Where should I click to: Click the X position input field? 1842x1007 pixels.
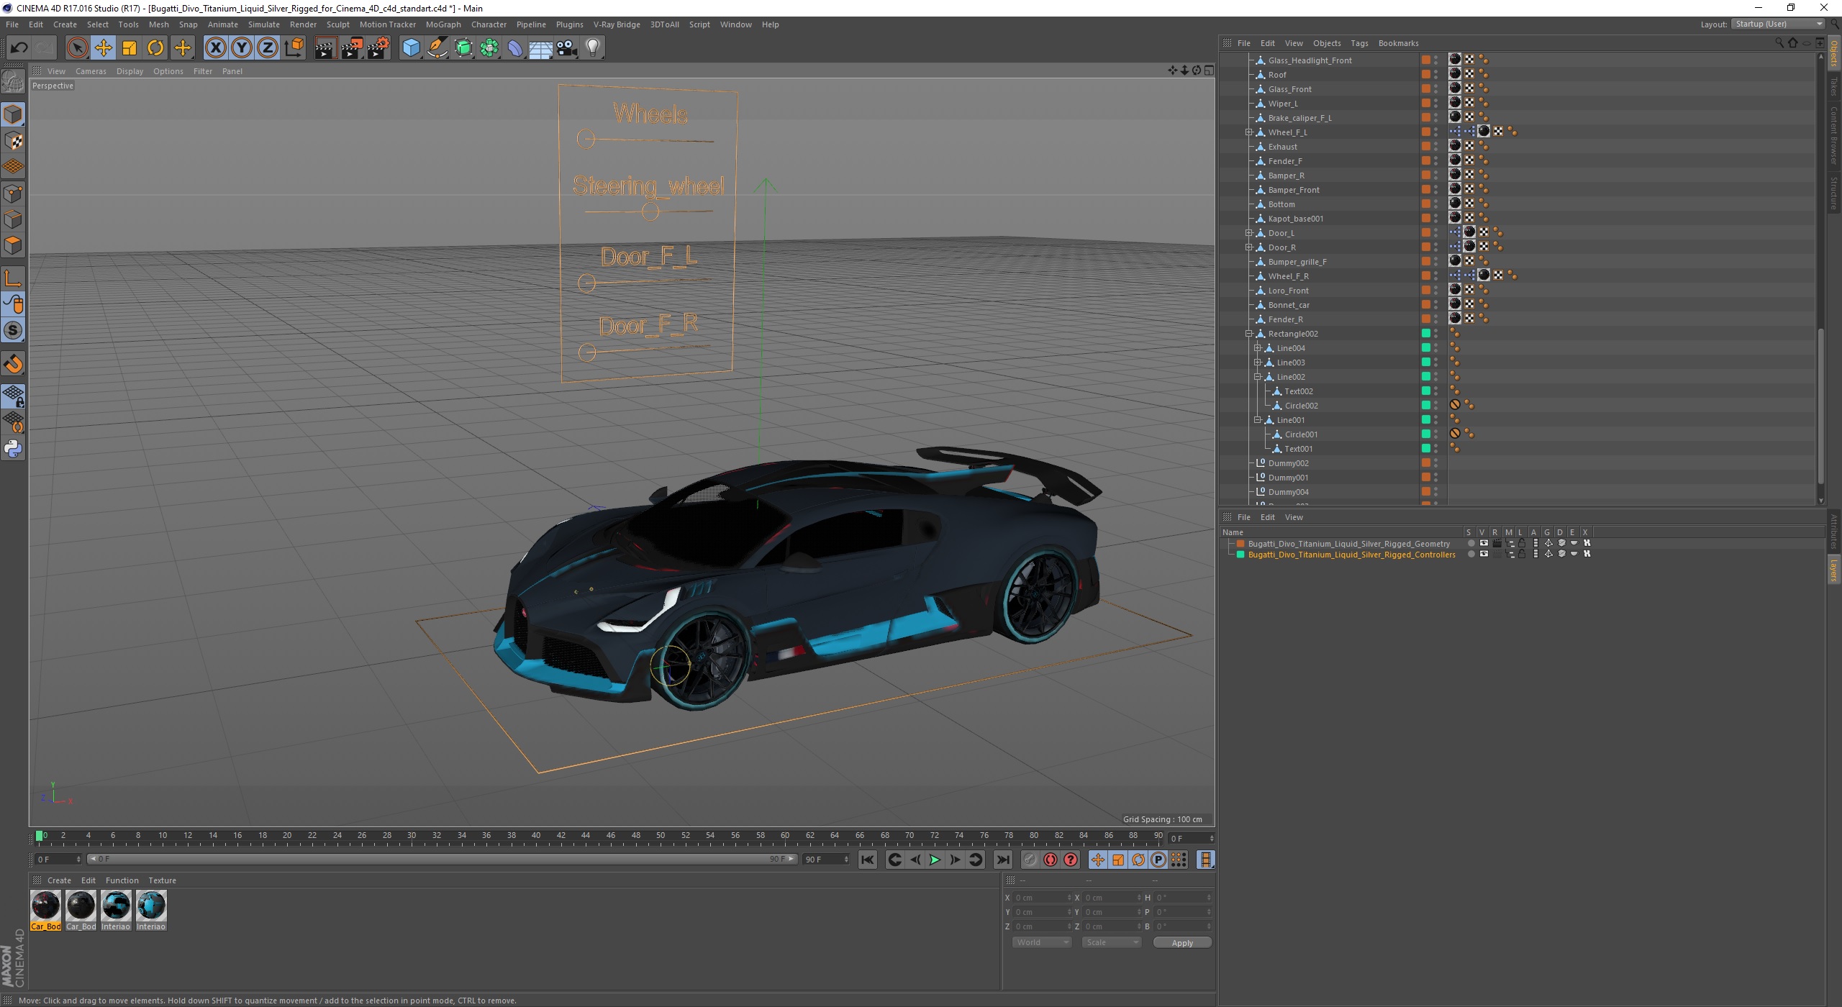point(1041,898)
